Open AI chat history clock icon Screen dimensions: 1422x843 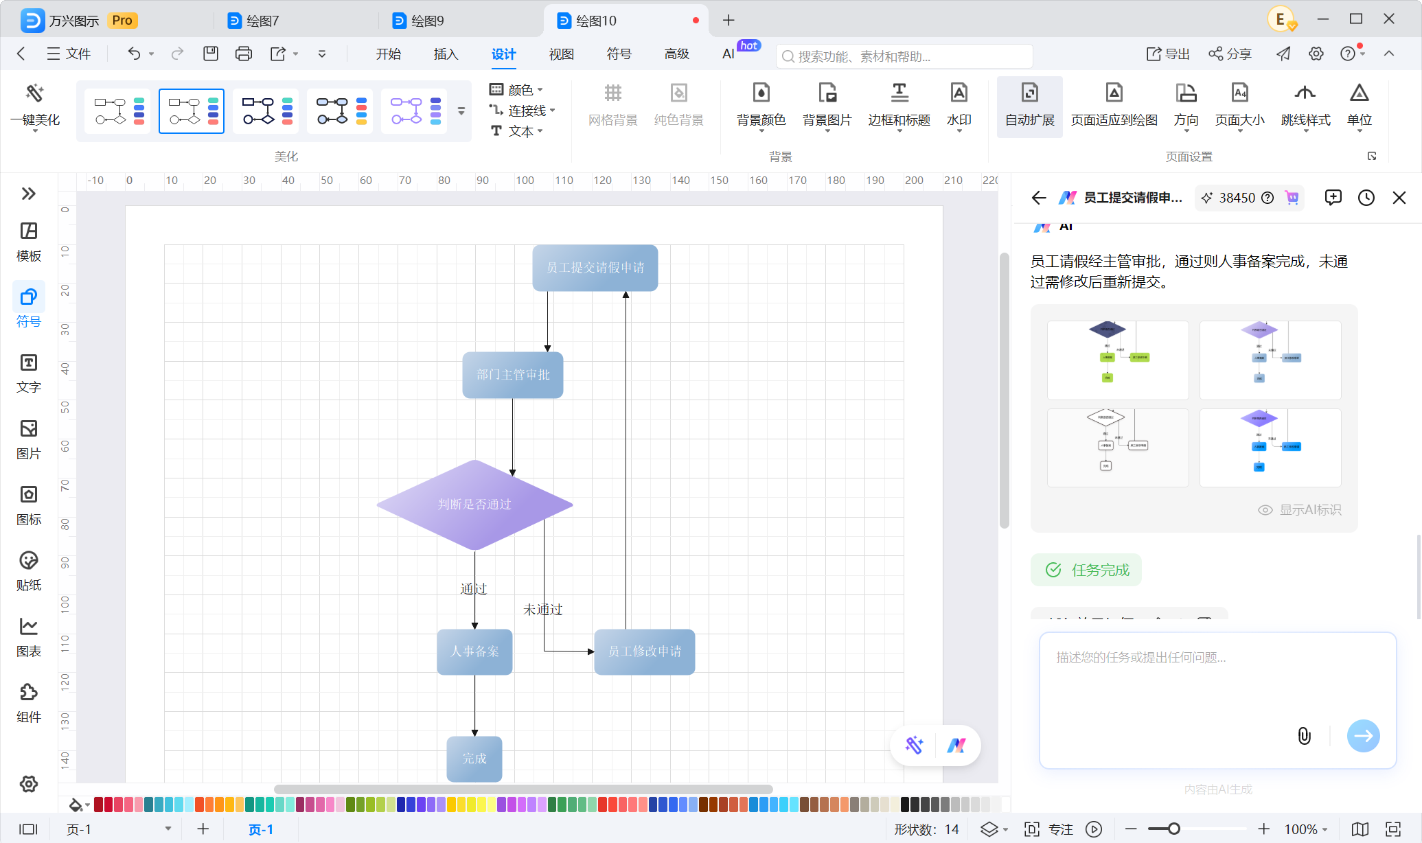pos(1366,198)
